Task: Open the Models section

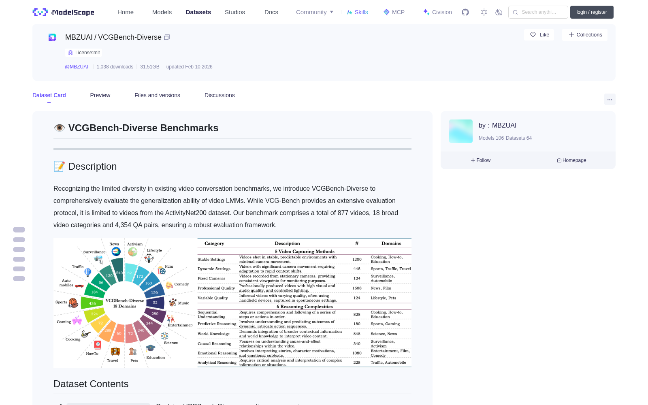Action: tap(162, 12)
